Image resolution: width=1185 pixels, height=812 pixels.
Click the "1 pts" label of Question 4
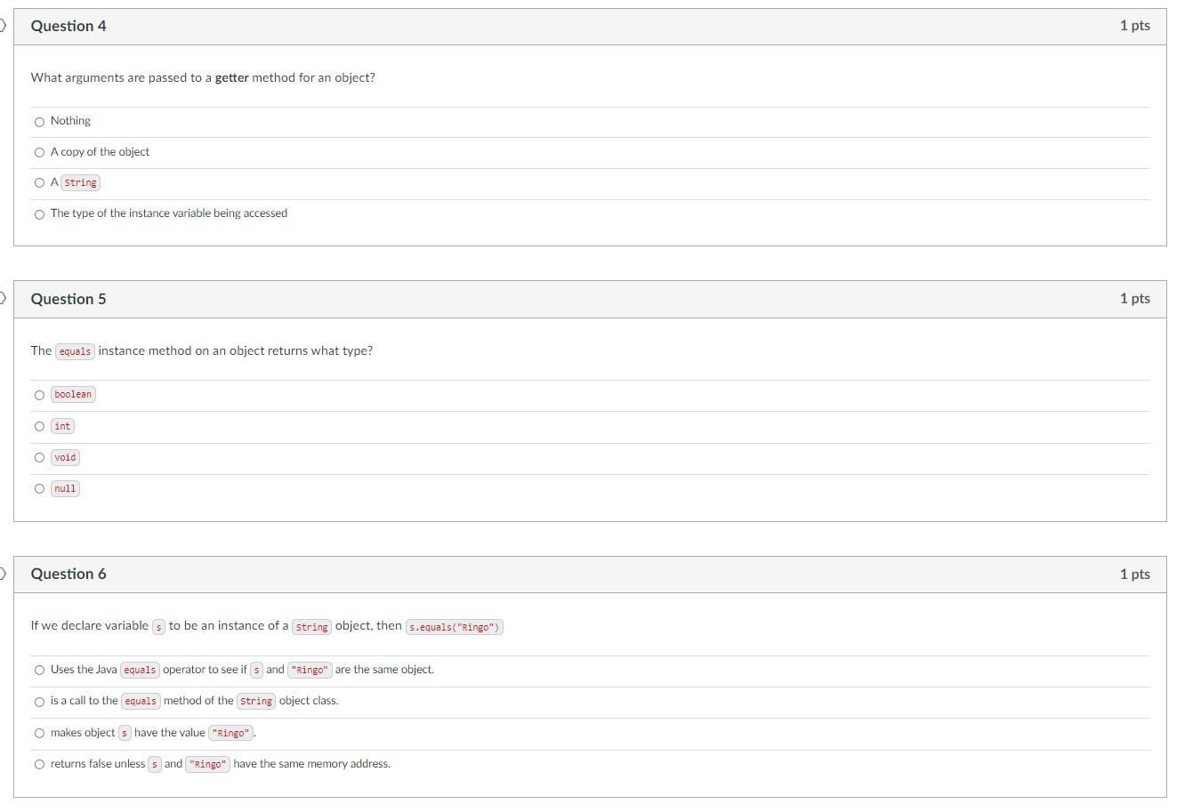pos(1134,26)
